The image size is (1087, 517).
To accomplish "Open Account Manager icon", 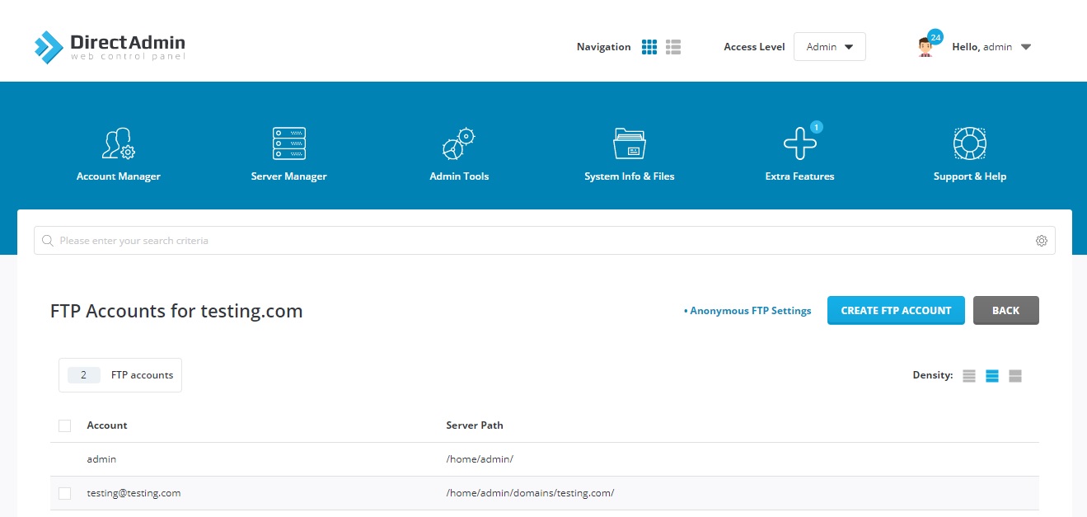I will click(x=118, y=143).
